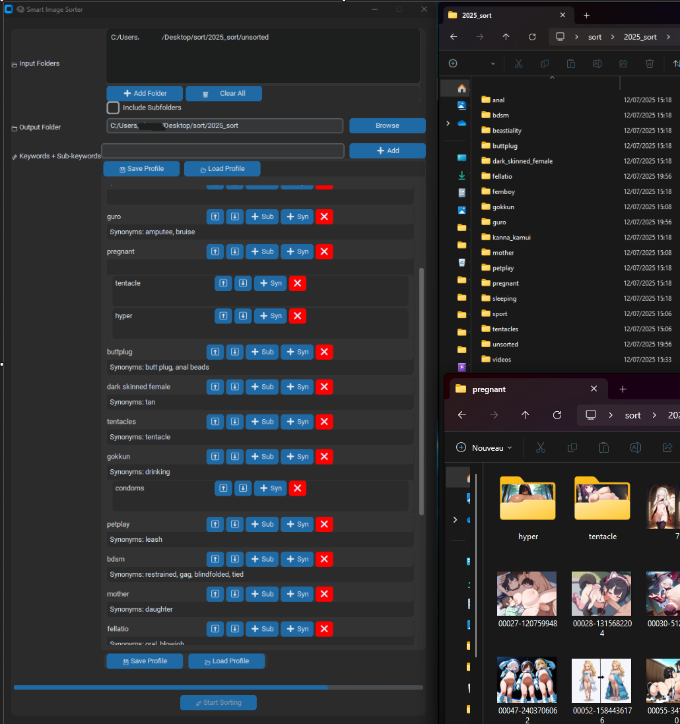Delete the guro keyword row
The image size is (680, 724).
tap(324, 216)
